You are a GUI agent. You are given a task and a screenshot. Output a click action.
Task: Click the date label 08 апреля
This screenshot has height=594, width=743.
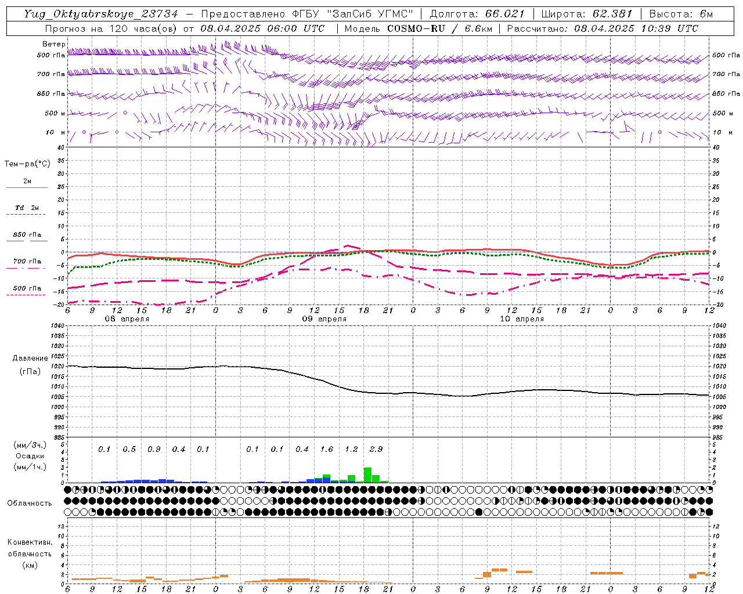pyautogui.click(x=127, y=319)
